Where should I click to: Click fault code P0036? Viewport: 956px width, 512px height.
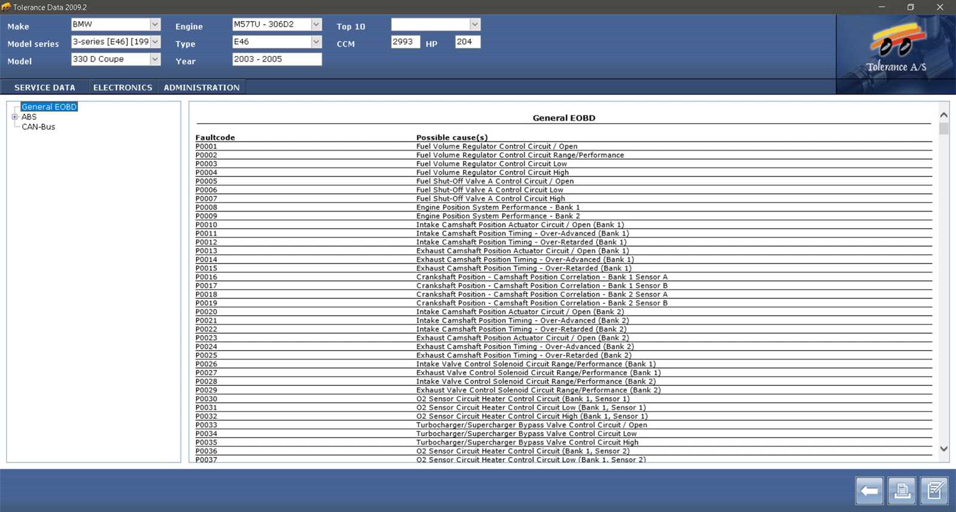click(206, 451)
